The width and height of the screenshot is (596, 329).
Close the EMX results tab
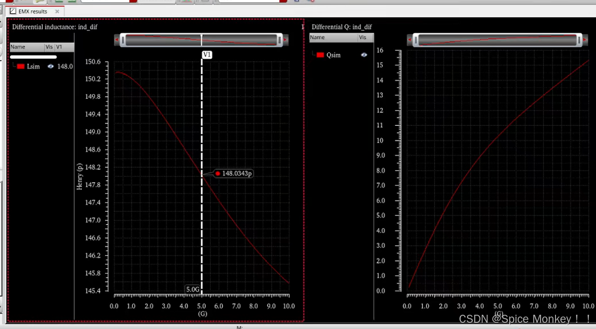click(57, 12)
